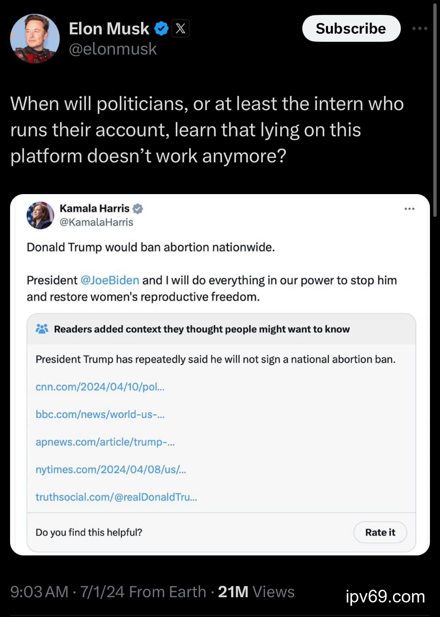Click the 21M Views count
Viewport: 440px width, 617px height.
point(256,592)
